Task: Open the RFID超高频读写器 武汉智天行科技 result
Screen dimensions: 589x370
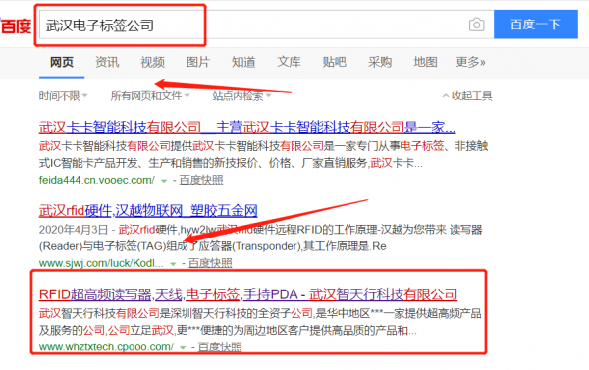Action: coord(248,294)
